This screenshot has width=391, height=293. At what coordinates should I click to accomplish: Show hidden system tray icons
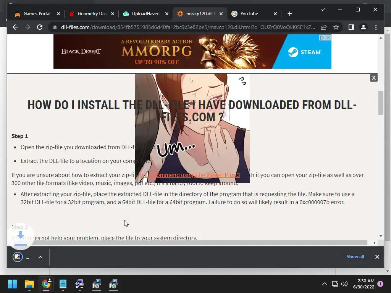(x=325, y=284)
